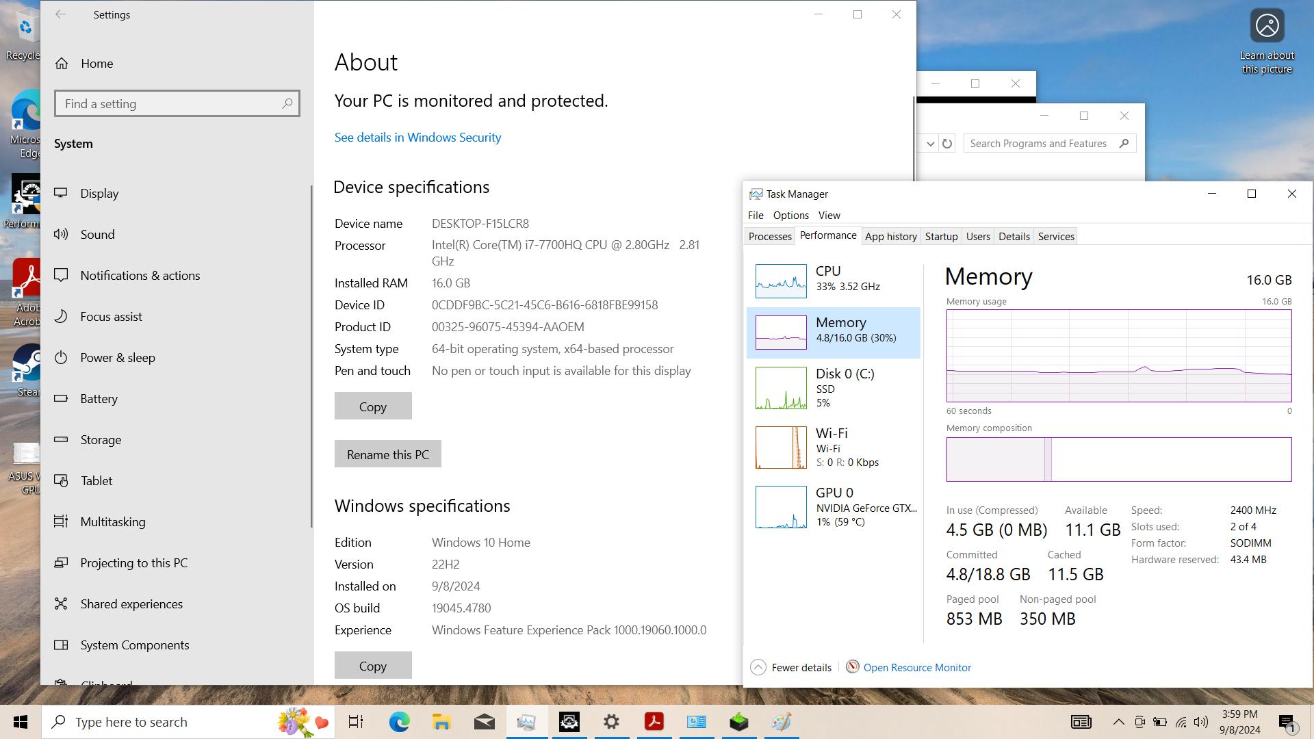Select Disk 0 (C:) performance item
1314x739 pixels.
[834, 388]
